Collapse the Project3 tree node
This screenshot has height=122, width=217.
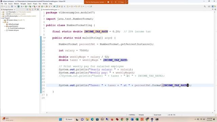(1, 18)
